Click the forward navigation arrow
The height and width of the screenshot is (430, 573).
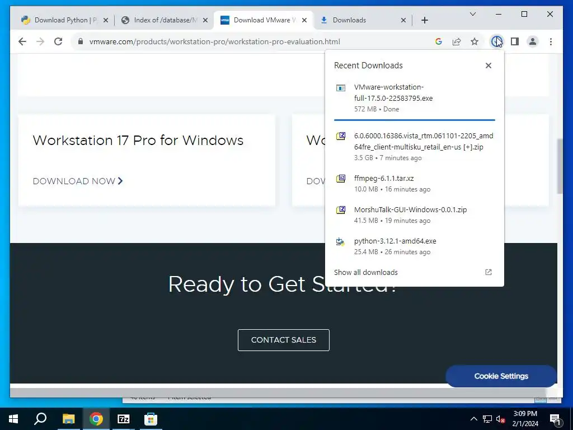[x=40, y=41]
